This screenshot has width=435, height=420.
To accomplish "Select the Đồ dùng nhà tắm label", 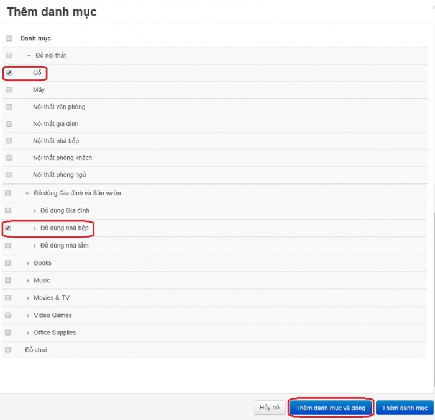I will (x=65, y=246).
